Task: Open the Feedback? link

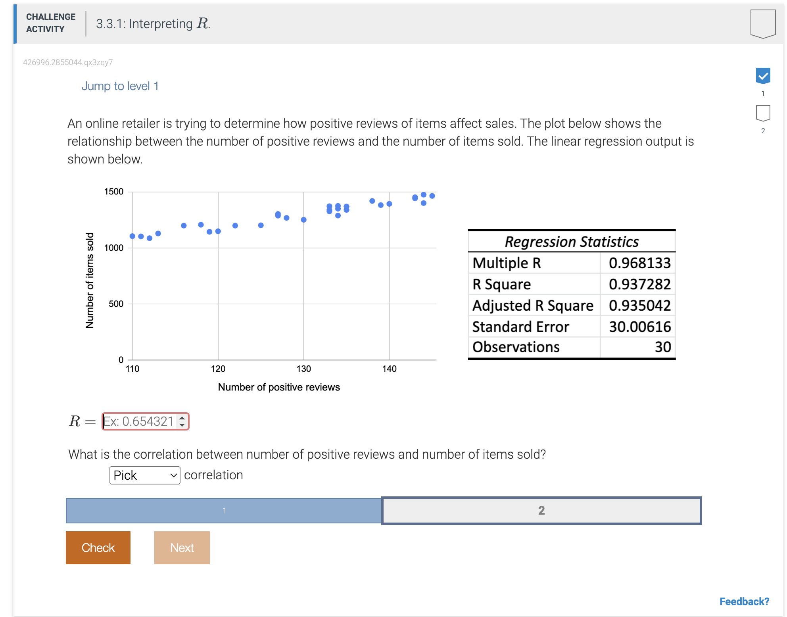Action: pos(744,602)
